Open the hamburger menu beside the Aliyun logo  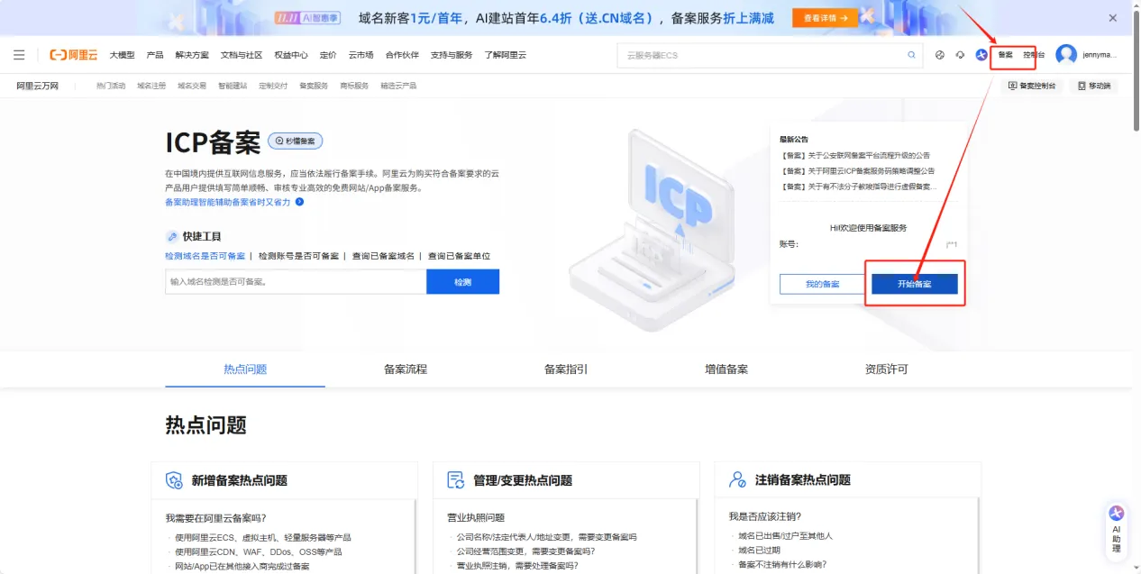point(19,55)
